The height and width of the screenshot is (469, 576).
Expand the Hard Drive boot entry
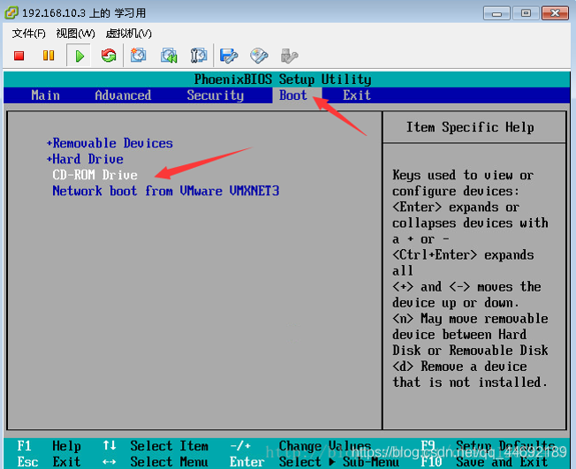(85, 159)
